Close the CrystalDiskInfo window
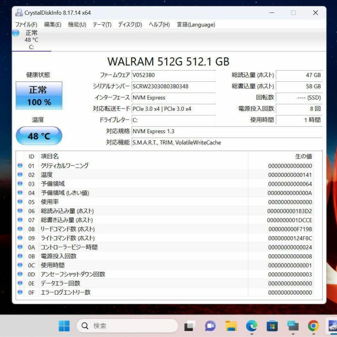 315,13
